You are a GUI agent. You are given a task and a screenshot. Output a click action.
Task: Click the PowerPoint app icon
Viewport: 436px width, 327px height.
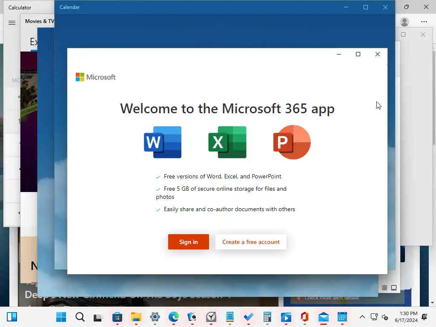point(292,142)
